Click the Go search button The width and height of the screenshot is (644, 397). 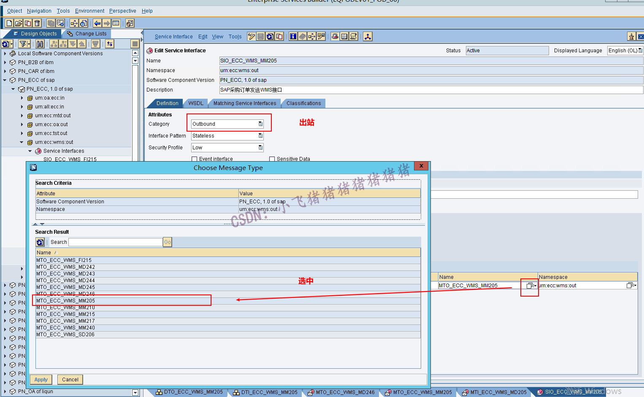[x=167, y=242]
